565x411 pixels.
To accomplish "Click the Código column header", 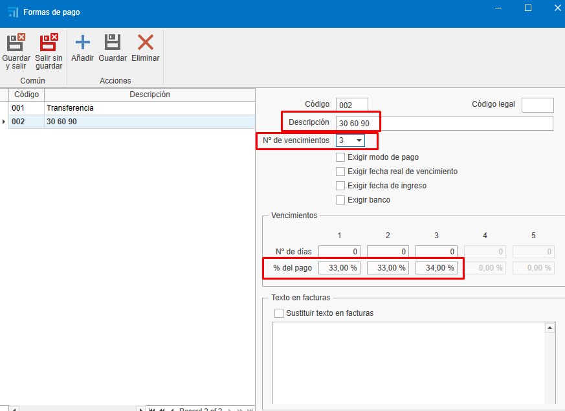I will click(x=27, y=94).
